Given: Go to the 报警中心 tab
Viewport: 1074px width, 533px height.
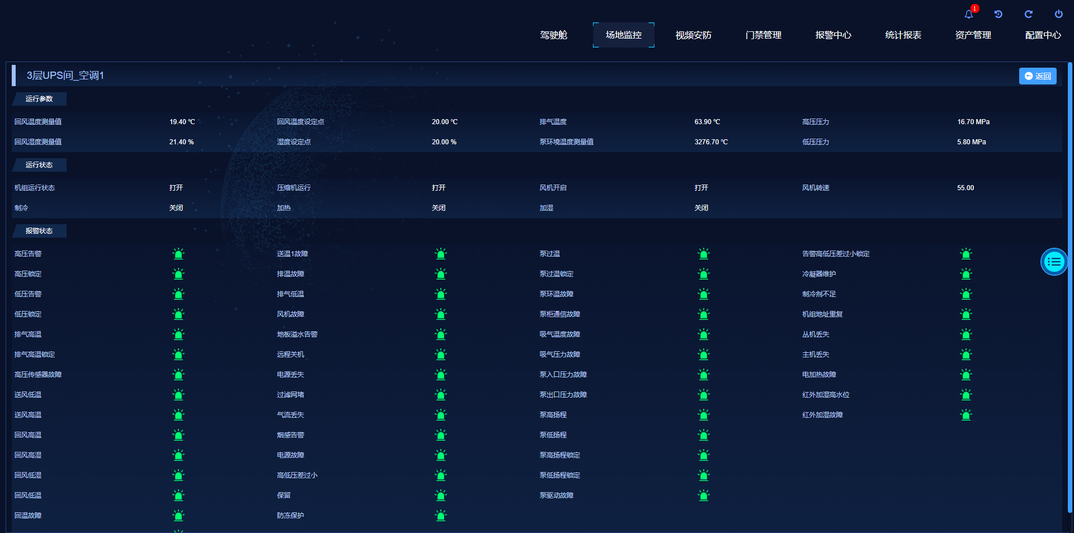Looking at the screenshot, I should [x=833, y=35].
